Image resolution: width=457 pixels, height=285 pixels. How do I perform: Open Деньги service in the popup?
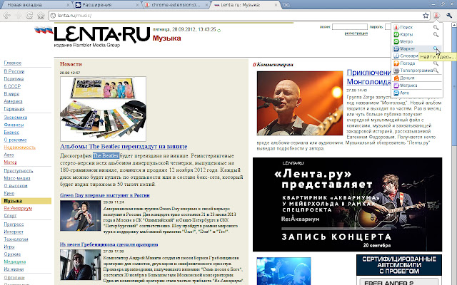pos(407,78)
